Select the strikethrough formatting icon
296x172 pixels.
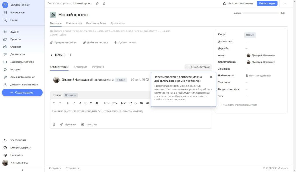tap(85, 103)
